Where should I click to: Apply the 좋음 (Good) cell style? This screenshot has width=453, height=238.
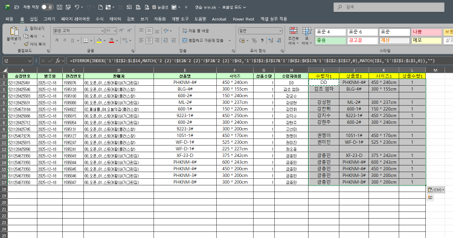point(330,40)
